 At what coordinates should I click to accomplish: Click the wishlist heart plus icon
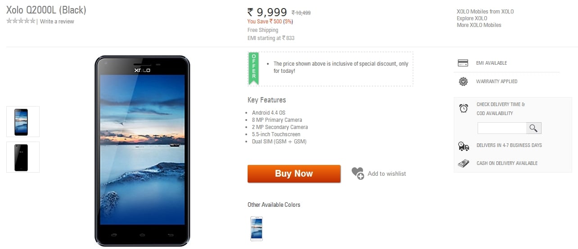coord(358,173)
